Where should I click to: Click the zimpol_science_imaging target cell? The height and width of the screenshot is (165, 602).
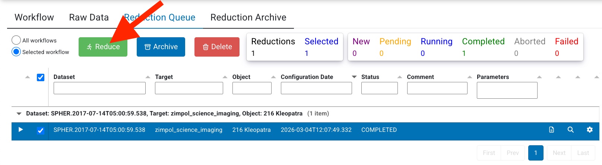click(x=188, y=130)
